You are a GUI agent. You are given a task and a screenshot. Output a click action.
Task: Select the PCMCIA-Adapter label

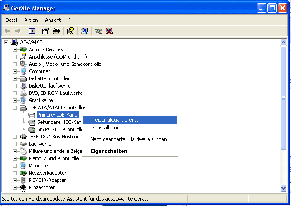point(47,180)
